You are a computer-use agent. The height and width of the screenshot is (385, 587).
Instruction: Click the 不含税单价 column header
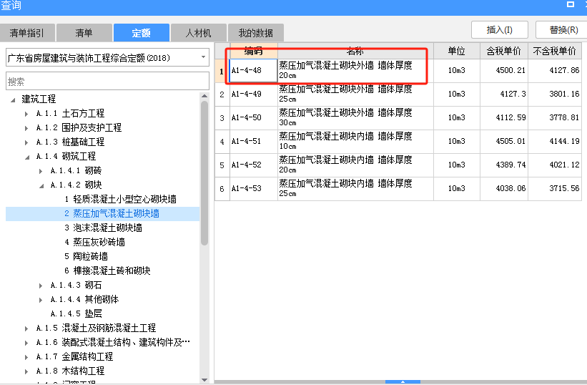tap(554, 51)
